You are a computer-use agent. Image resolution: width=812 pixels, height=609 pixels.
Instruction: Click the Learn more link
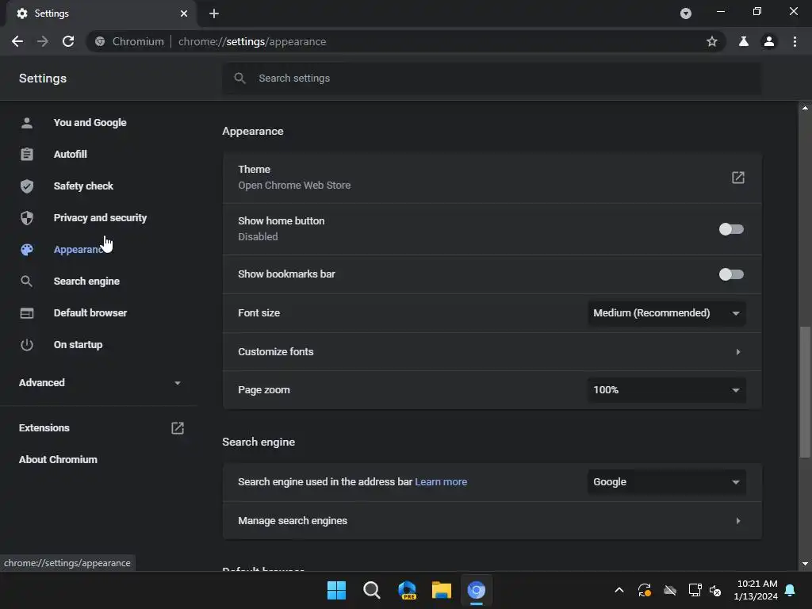pyautogui.click(x=441, y=482)
